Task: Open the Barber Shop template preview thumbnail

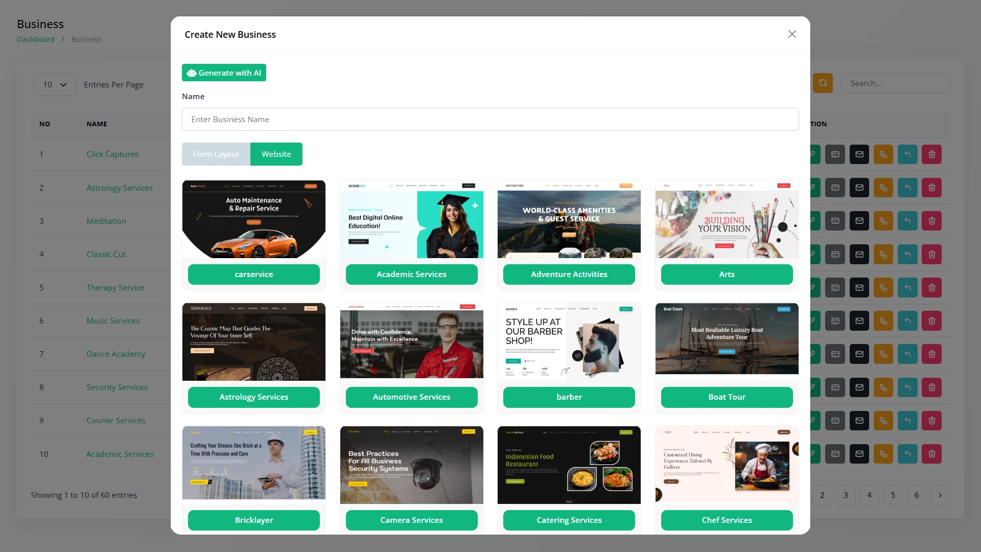Action: pos(569,342)
